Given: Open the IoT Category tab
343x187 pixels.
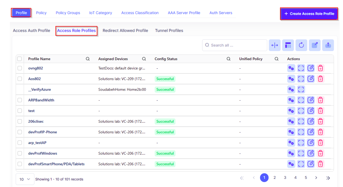Looking at the screenshot, I should (101, 13).
